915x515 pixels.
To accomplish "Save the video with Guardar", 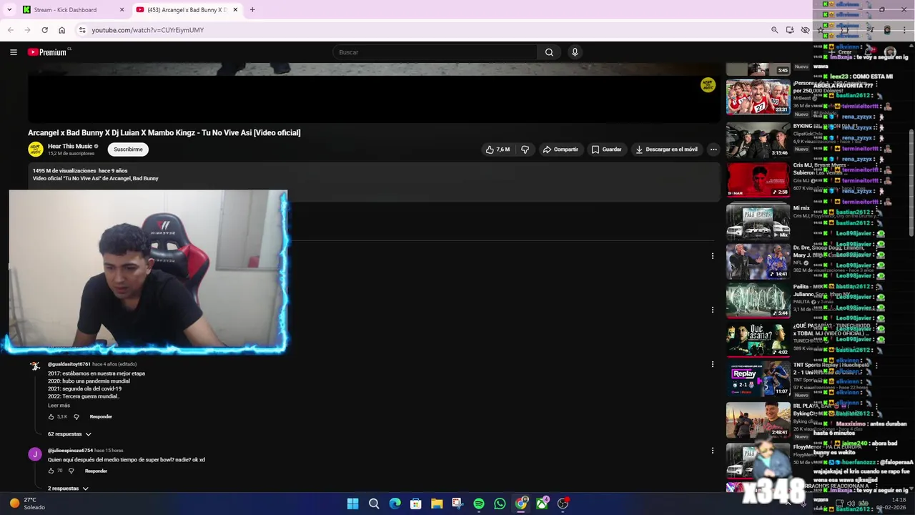I will [x=606, y=149].
